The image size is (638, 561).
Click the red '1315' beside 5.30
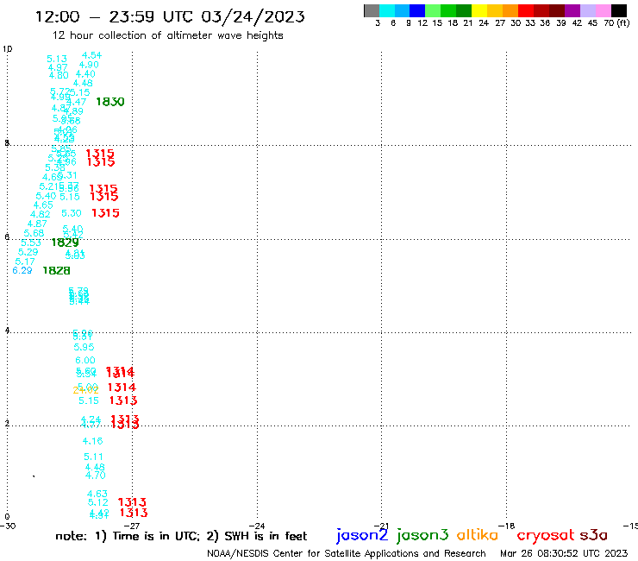(x=105, y=213)
